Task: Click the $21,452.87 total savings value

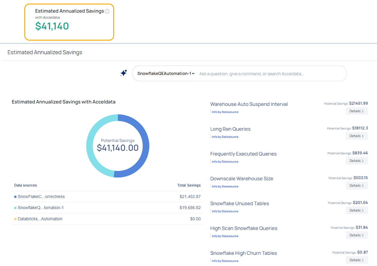Action: [190, 196]
